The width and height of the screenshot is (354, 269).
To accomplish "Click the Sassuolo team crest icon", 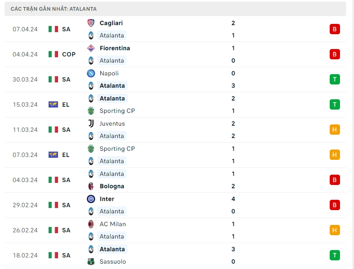I will (x=91, y=262).
